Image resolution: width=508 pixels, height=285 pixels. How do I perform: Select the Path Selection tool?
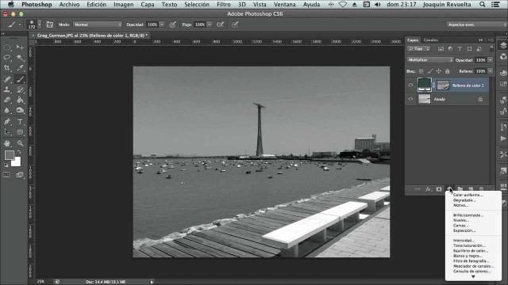click(x=7, y=132)
